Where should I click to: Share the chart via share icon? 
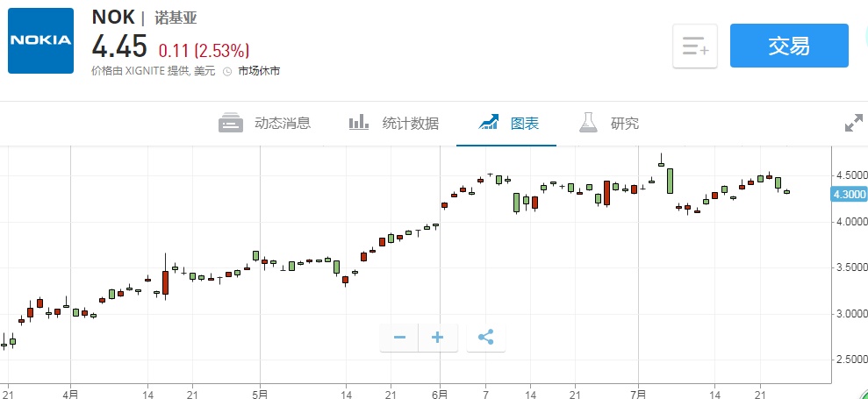point(486,337)
